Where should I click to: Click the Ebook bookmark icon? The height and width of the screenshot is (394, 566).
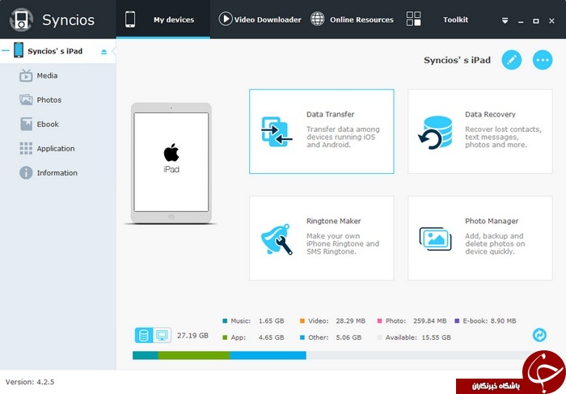click(x=26, y=124)
